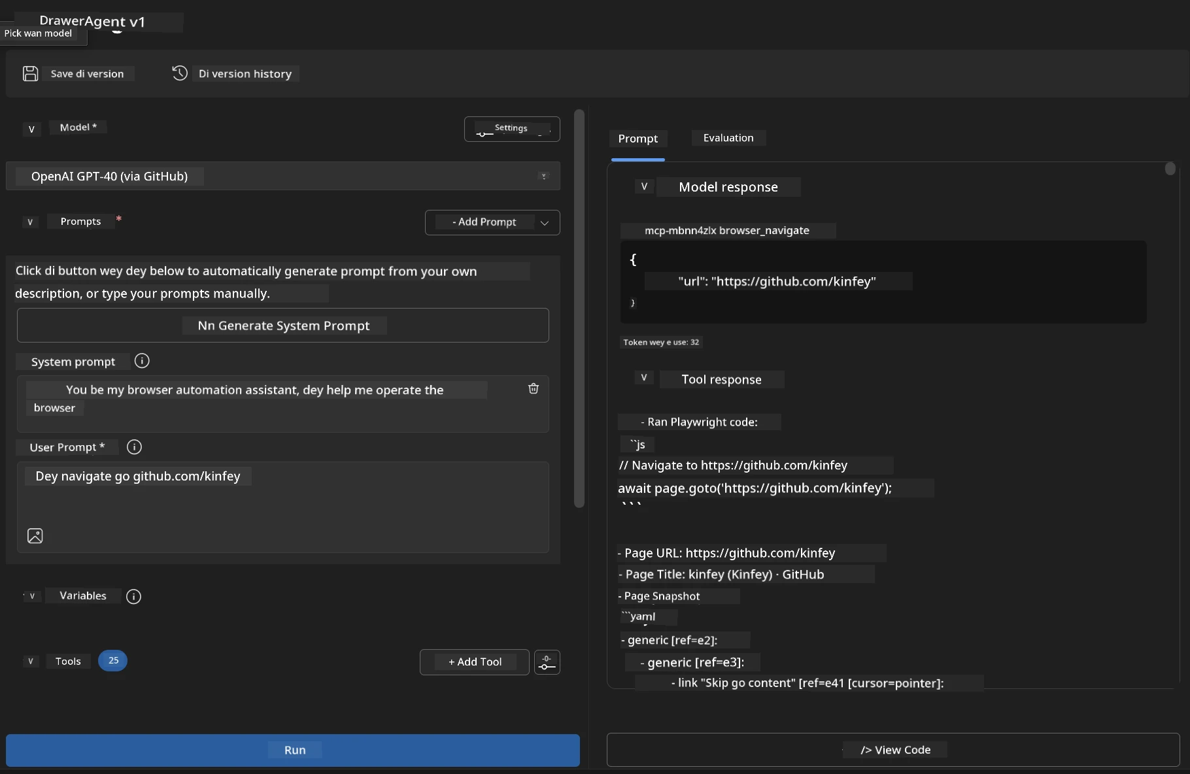This screenshot has height=774, width=1190.
Task: Open model Settings button
Action: [512, 129]
